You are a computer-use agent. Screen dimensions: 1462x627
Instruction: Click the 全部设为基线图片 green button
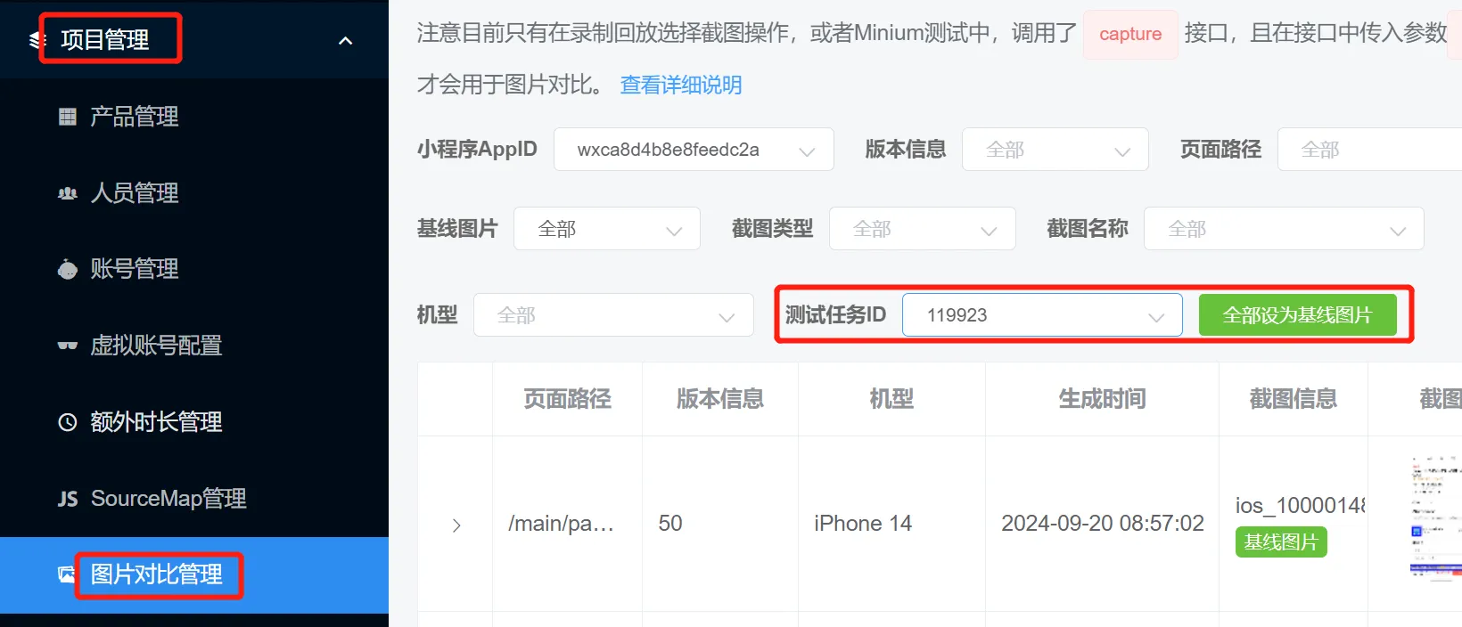point(1298,315)
